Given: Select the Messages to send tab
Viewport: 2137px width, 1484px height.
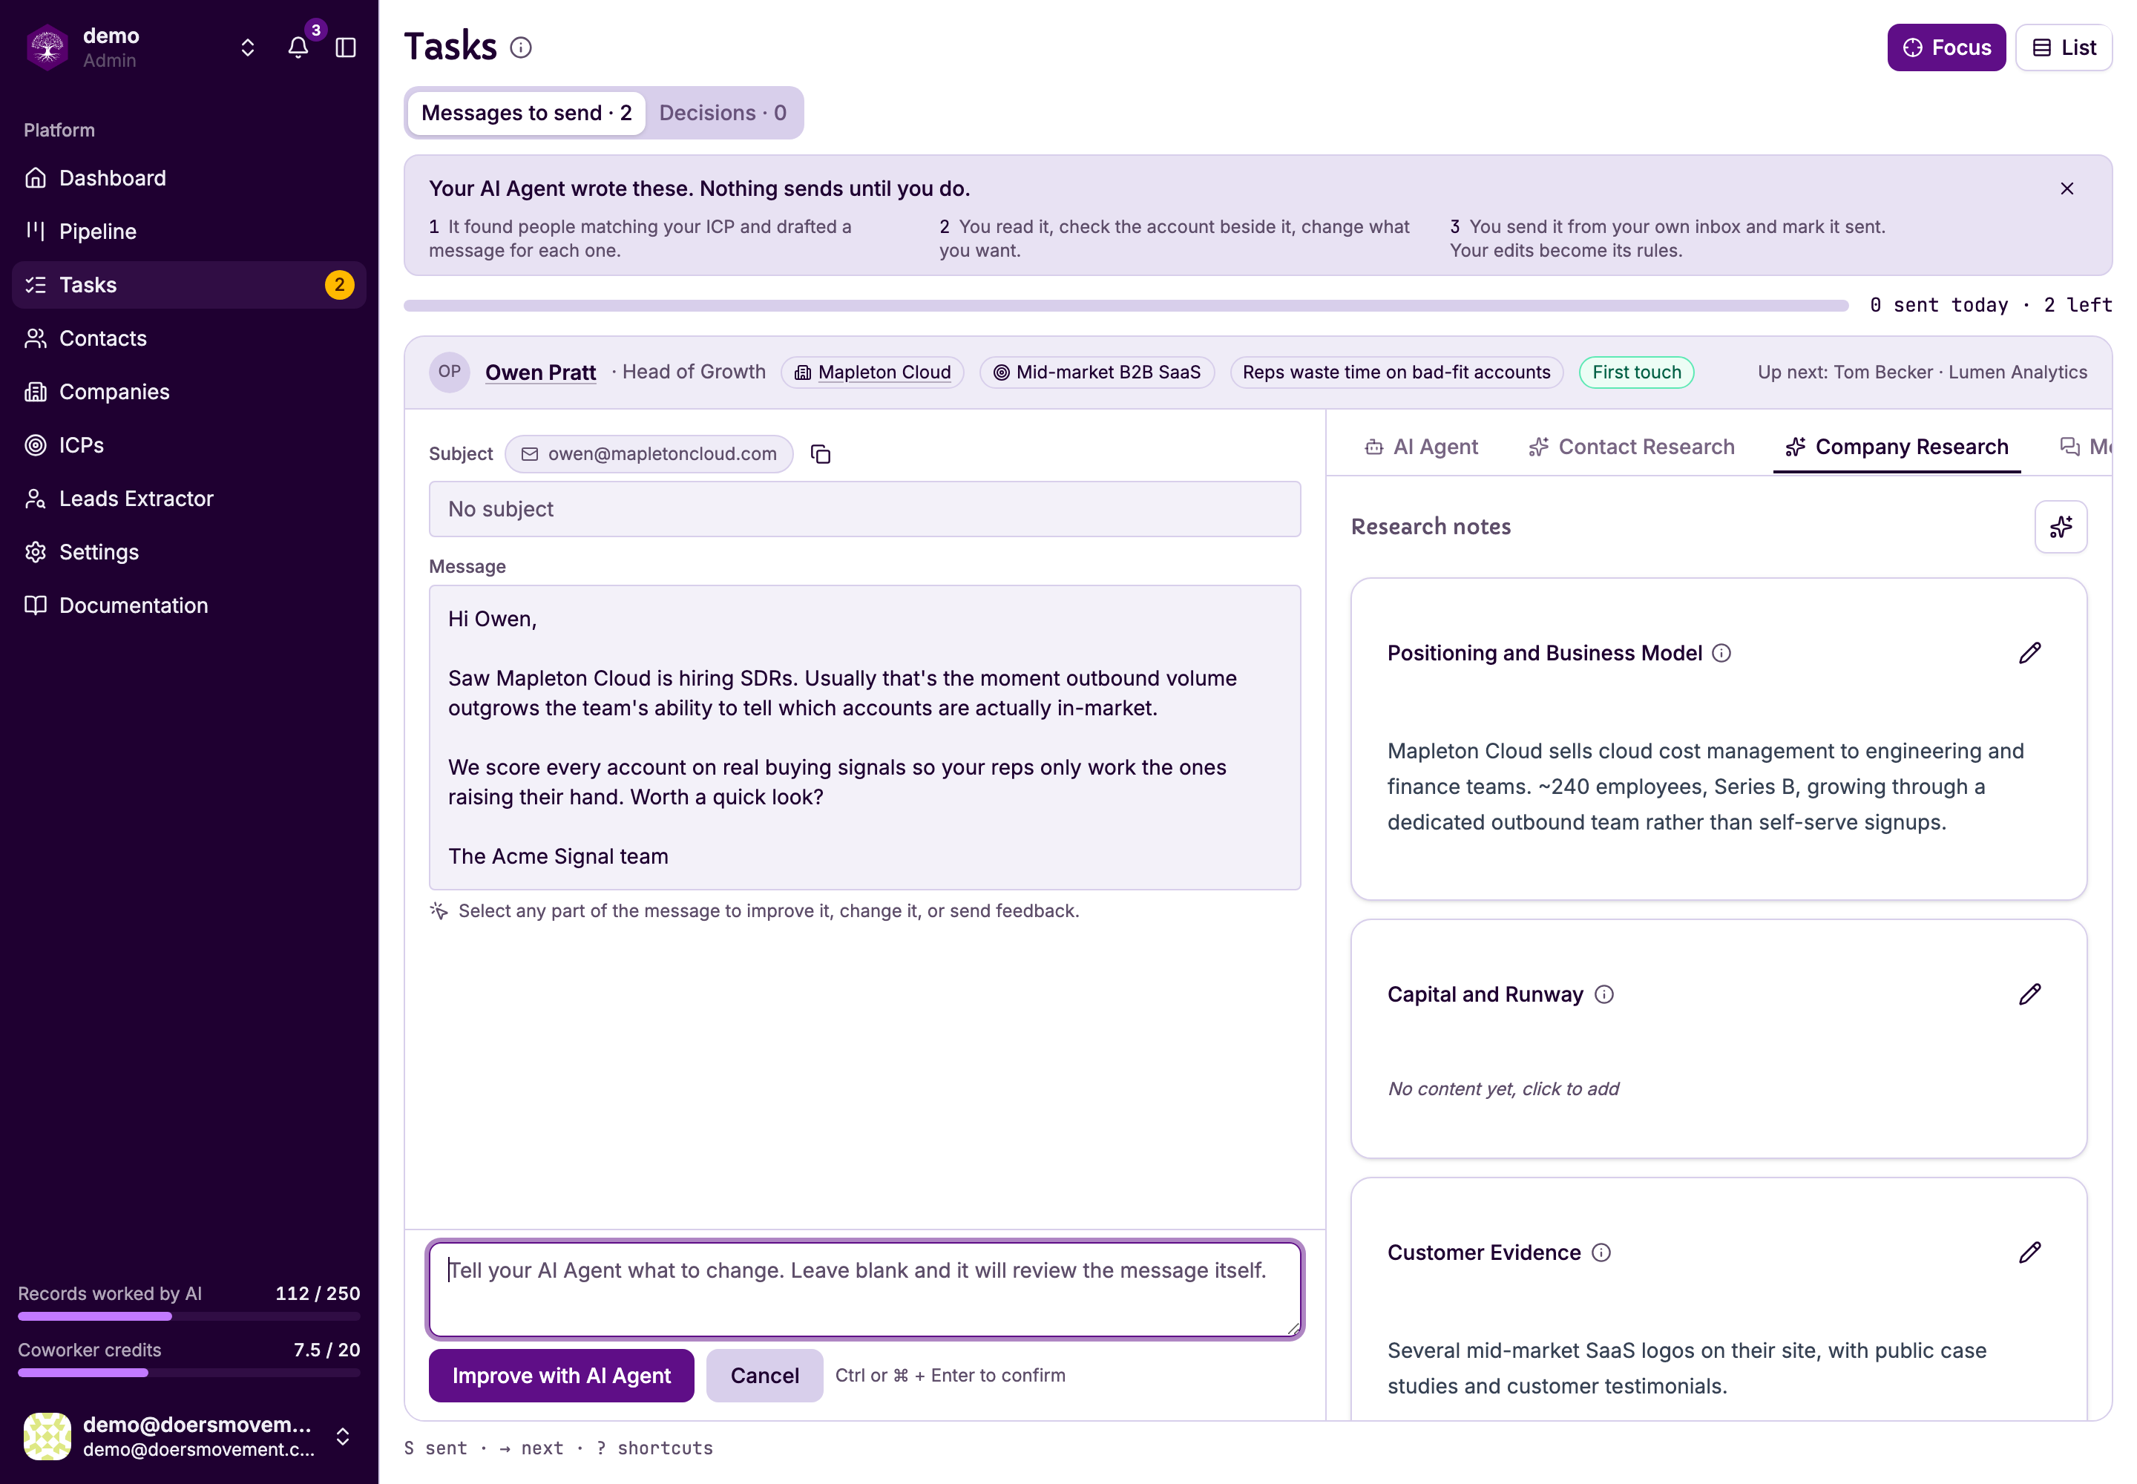Looking at the screenshot, I should [526, 113].
